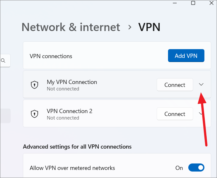Expand VPN Connection 2 details chevron

(201, 114)
